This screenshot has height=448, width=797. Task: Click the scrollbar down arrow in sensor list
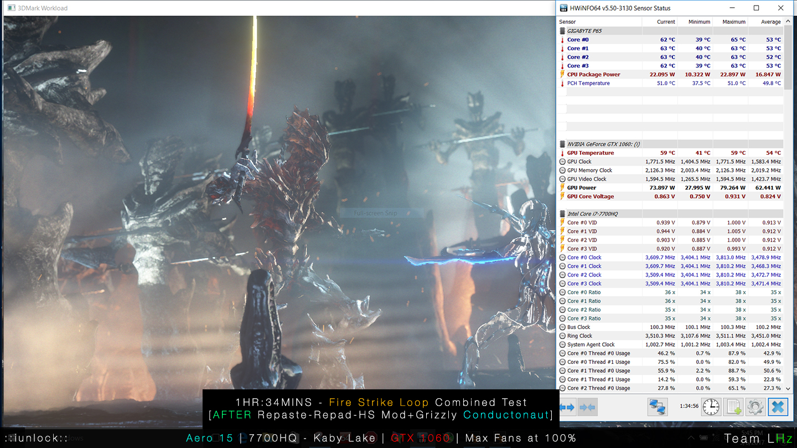coord(788,389)
